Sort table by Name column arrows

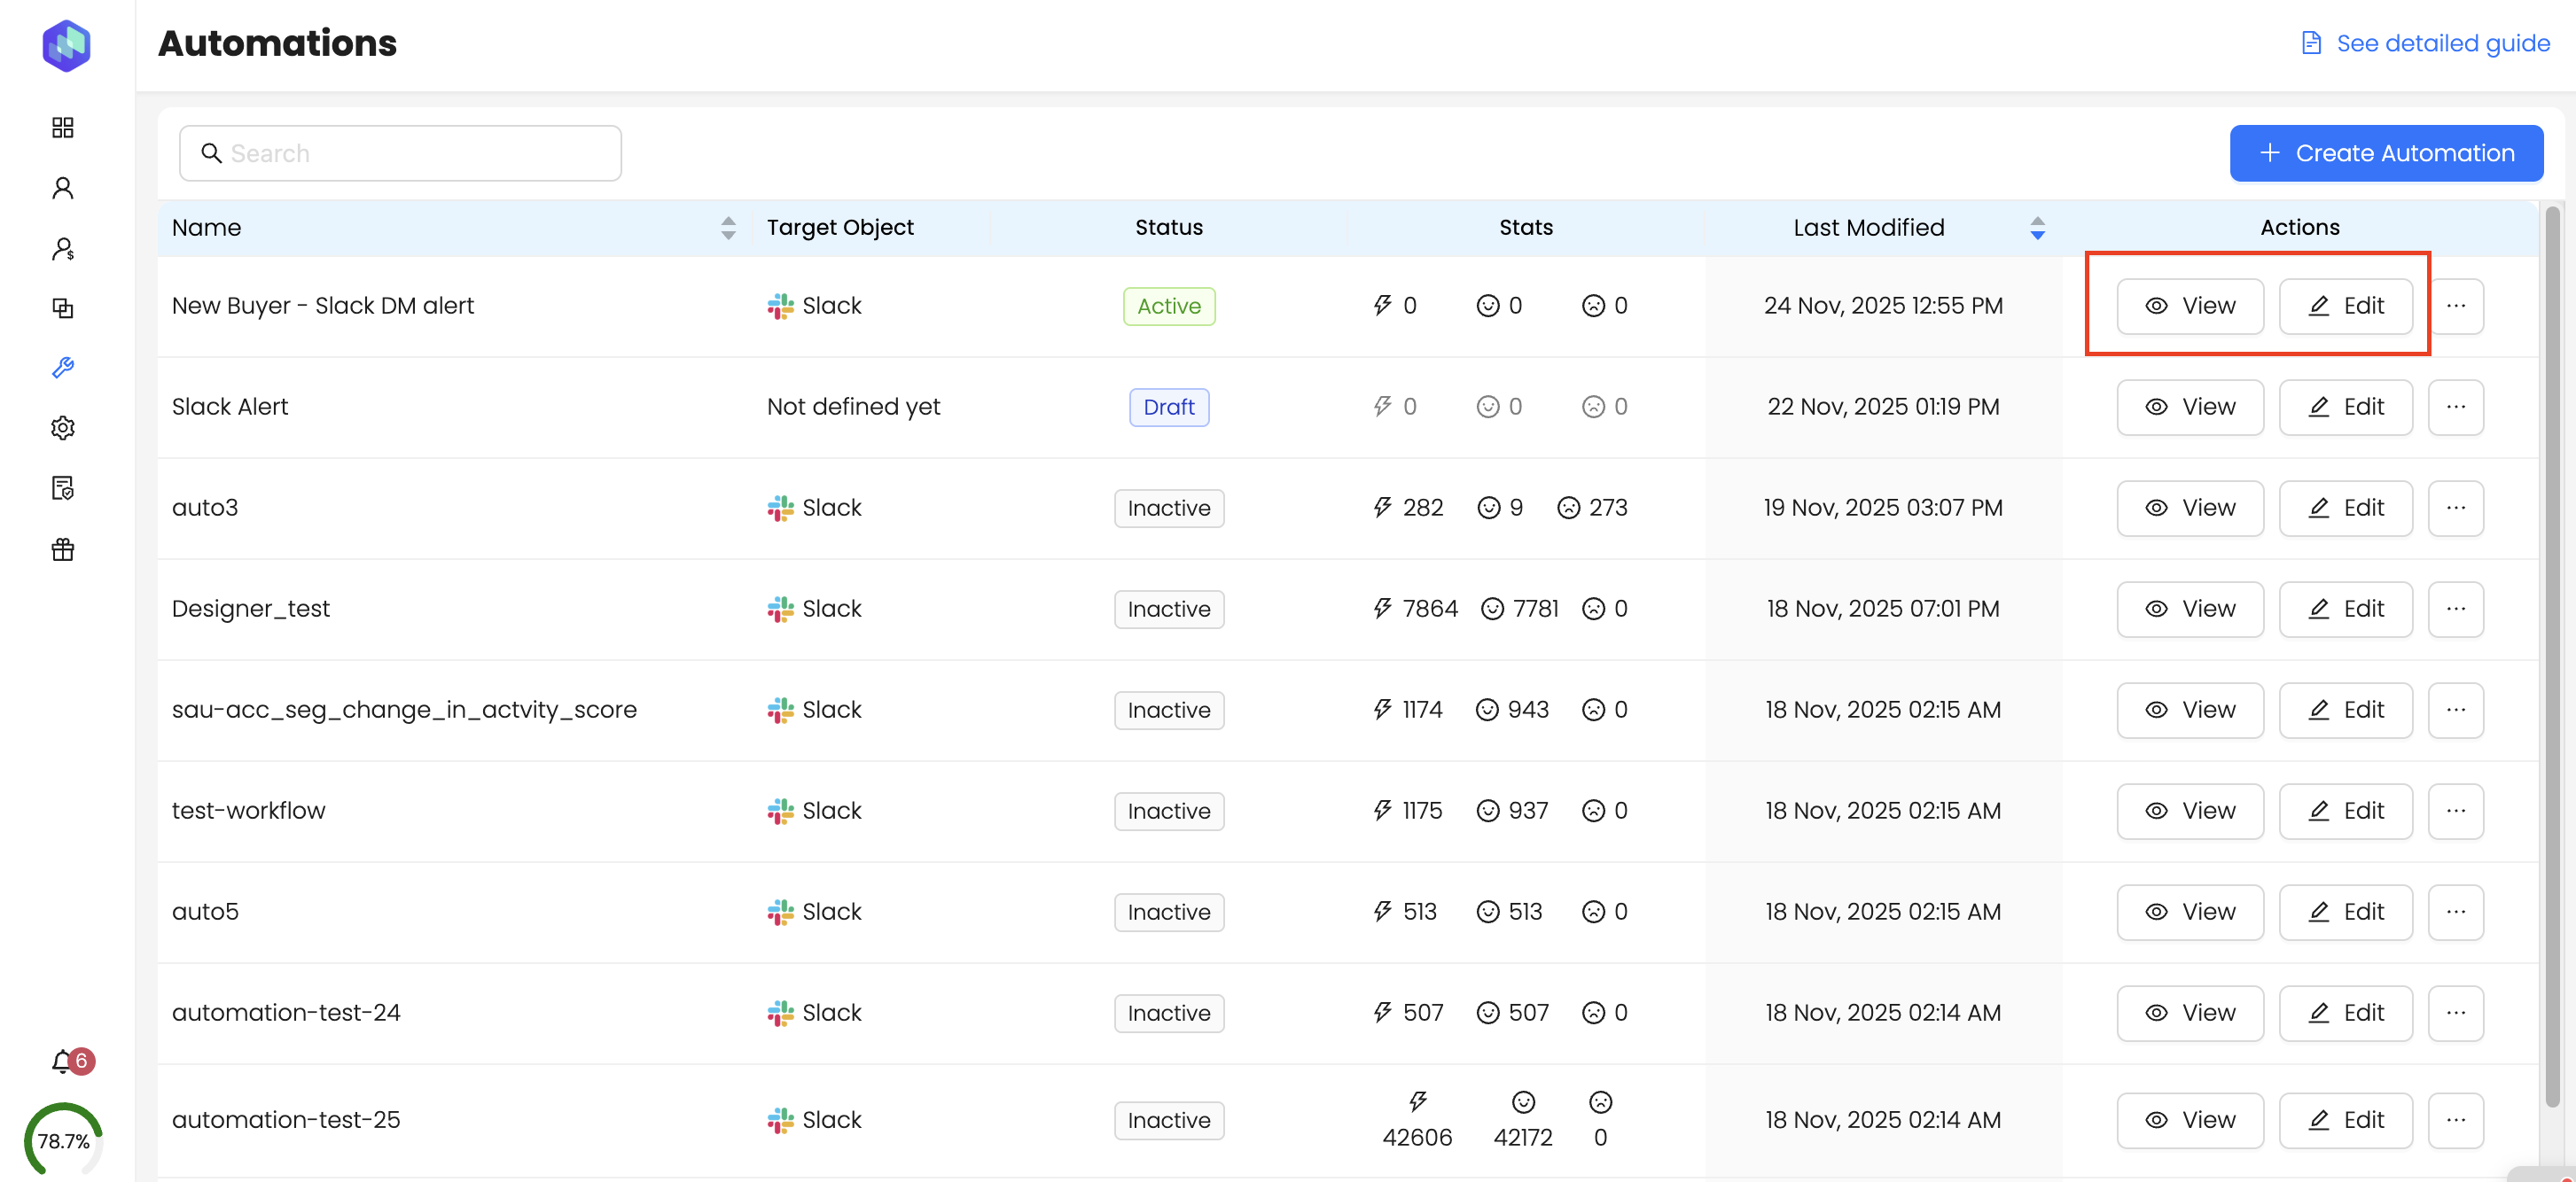coord(728,228)
